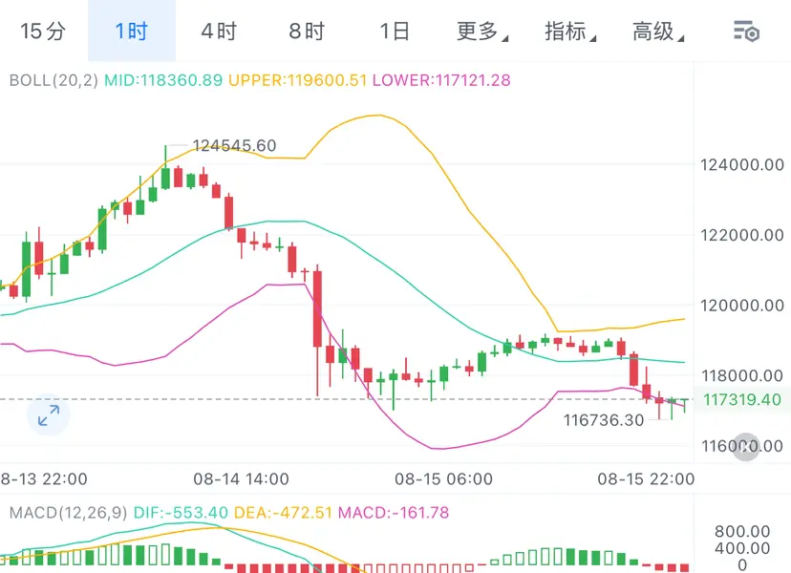
Task: Switch to the 15分 timeframe
Action: tap(43, 32)
